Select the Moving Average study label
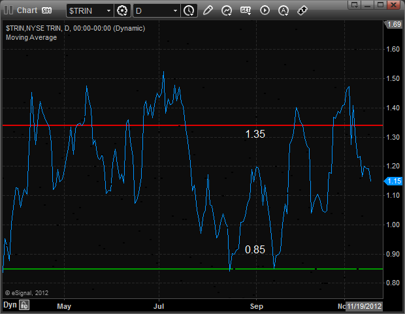Viewport: 405px width, 314px height. click(x=31, y=37)
